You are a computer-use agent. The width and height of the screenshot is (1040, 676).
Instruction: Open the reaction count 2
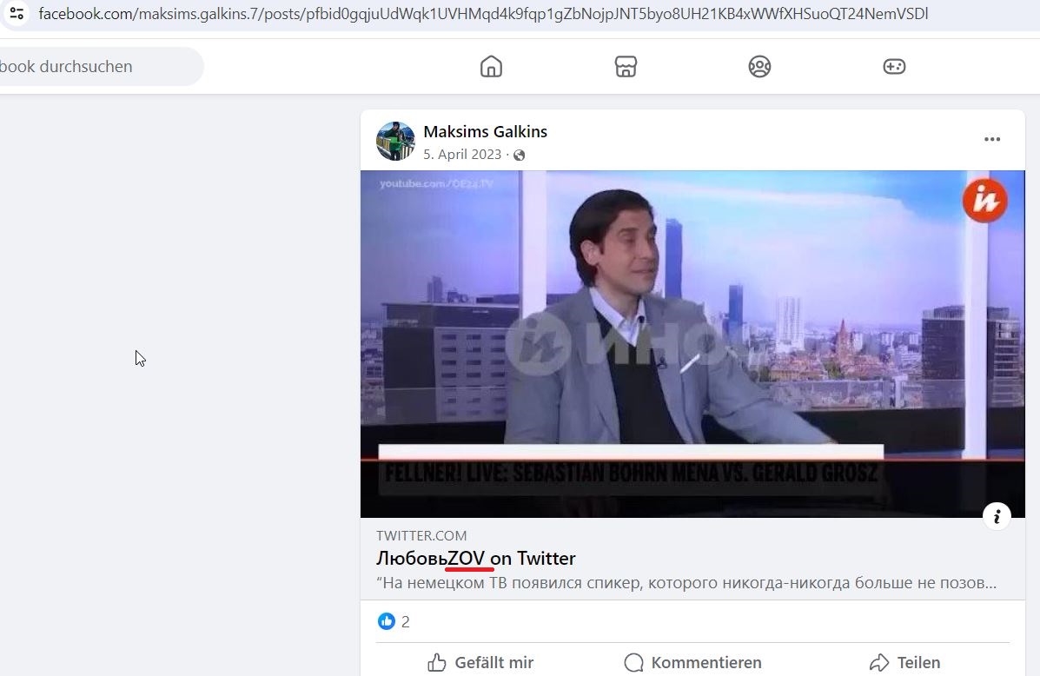tap(405, 621)
